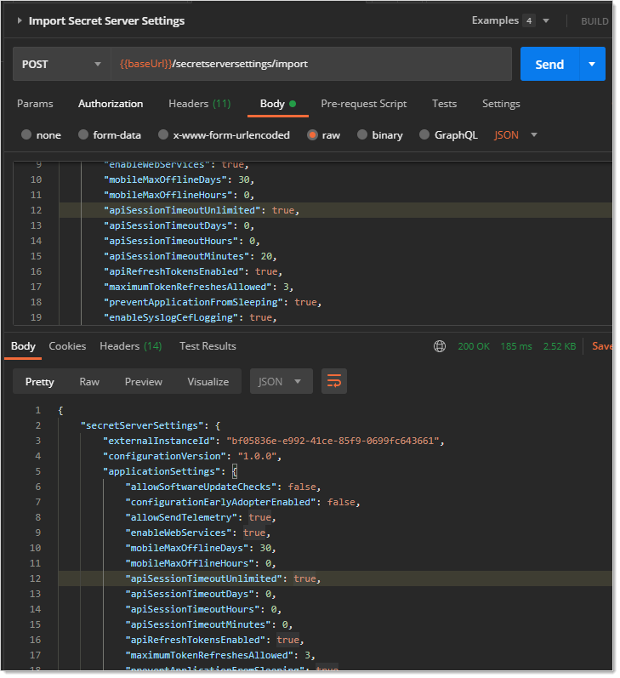Open the Send button dropdown arrow
620x678 pixels.
[x=592, y=64]
